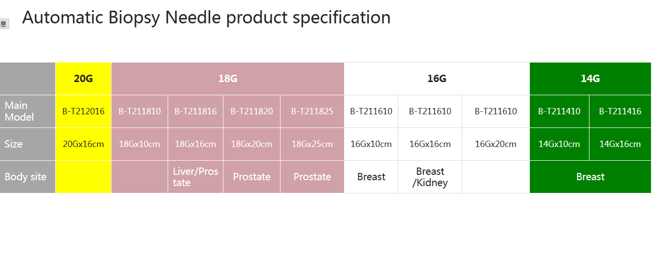
Task: Click the B-T211810 model cell
Action: point(140,111)
